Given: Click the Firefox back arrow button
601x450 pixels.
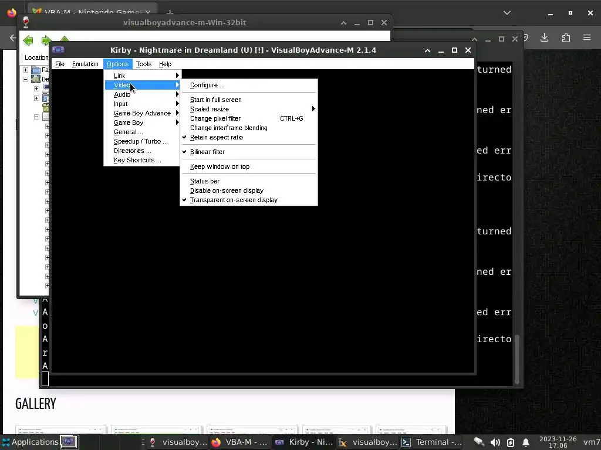Looking at the screenshot, I should tap(13, 37).
